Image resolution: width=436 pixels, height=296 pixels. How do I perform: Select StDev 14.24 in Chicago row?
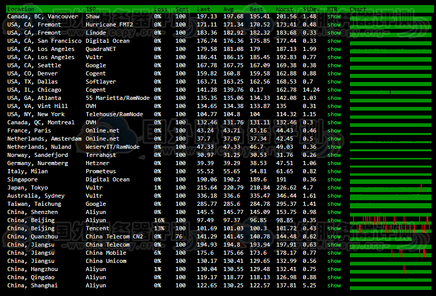[x=311, y=90]
